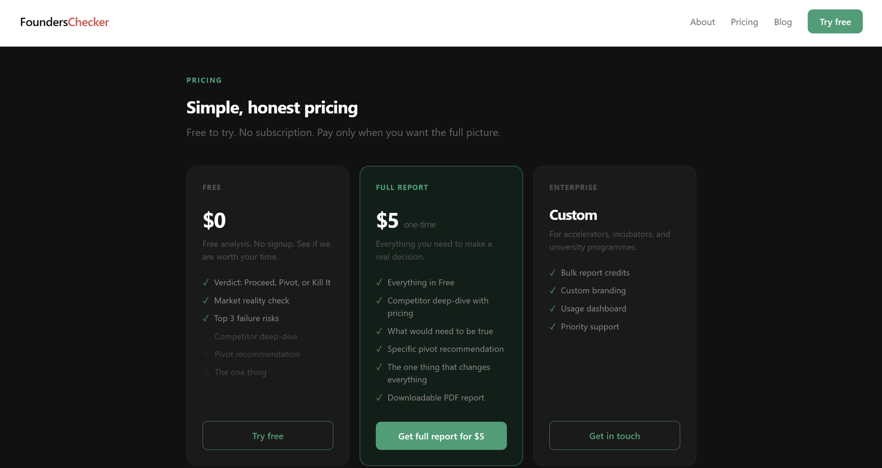
Task: Click Get in touch Enterprise button
Action: click(614, 435)
